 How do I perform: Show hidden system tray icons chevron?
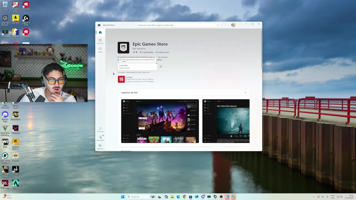314,197
